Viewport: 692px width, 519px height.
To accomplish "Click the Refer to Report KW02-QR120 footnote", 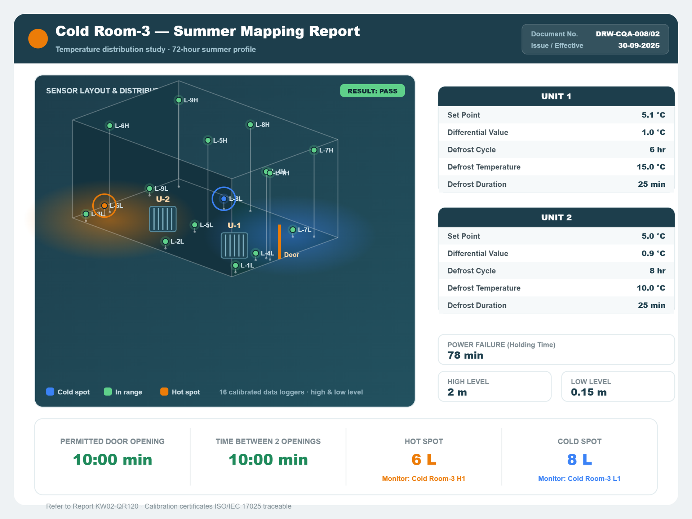I will (169, 506).
